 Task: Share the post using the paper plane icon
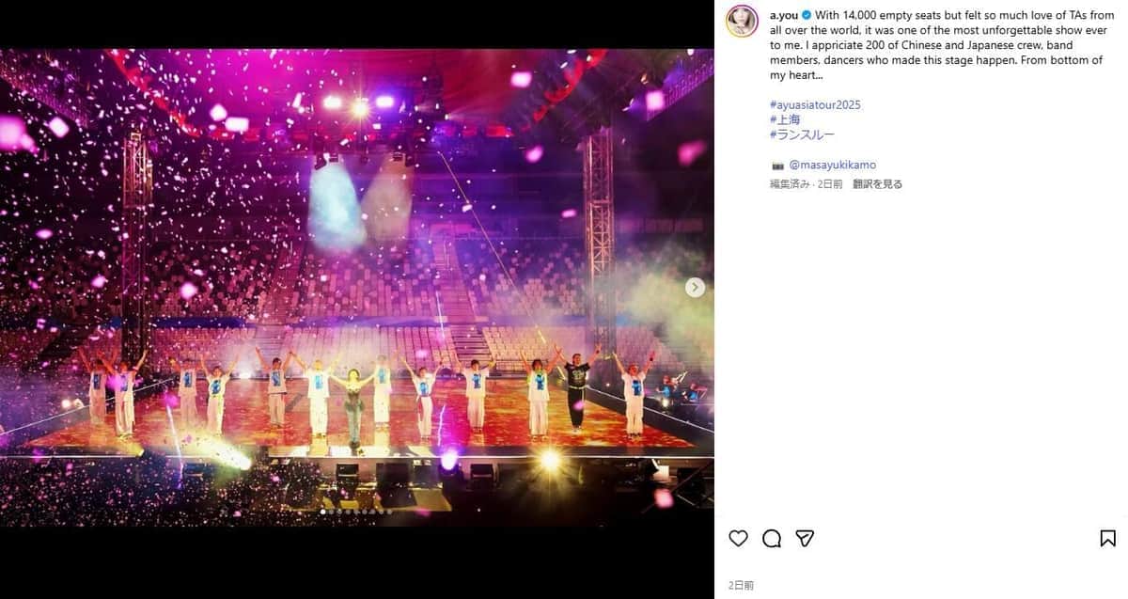805,538
